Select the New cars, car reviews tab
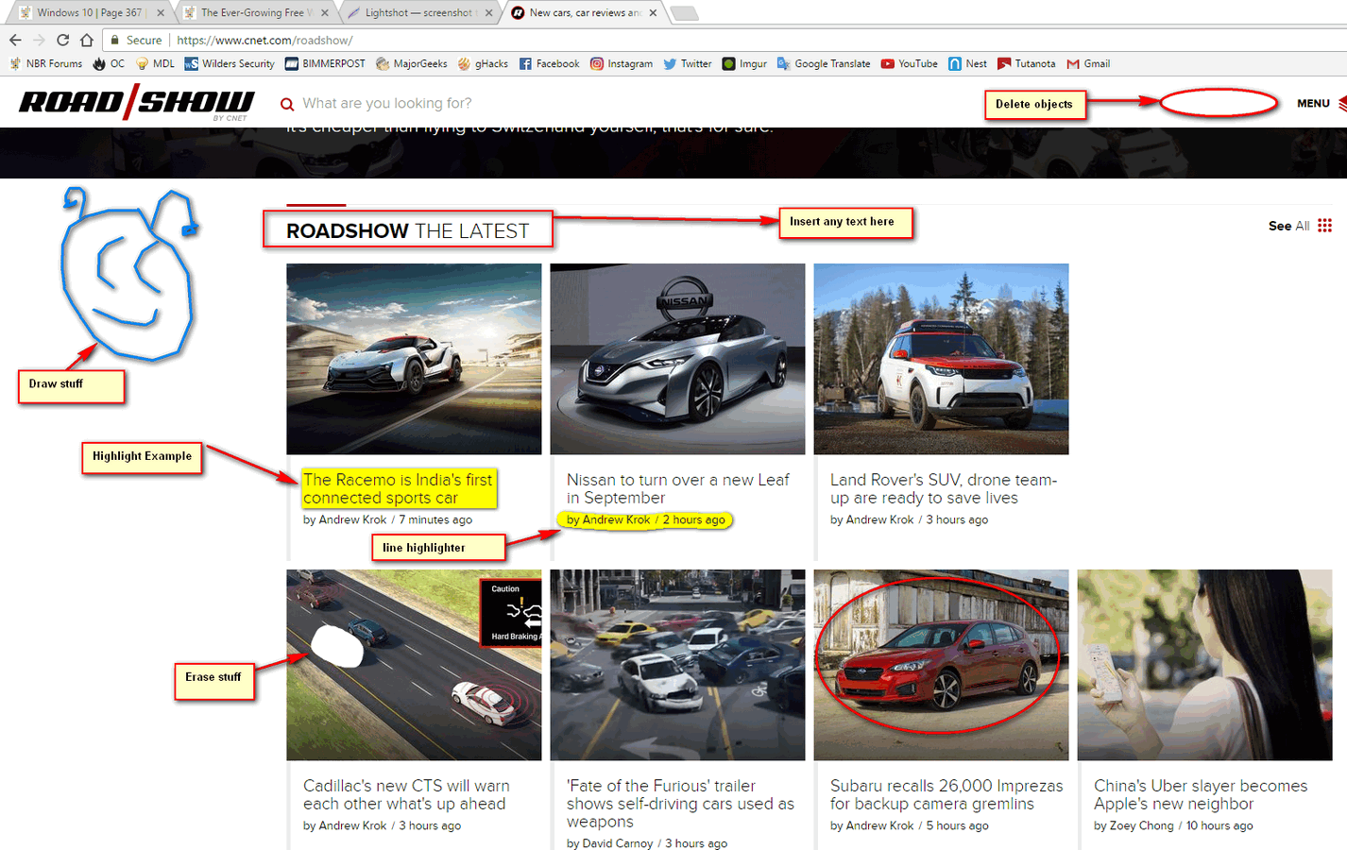 [584, 13]
